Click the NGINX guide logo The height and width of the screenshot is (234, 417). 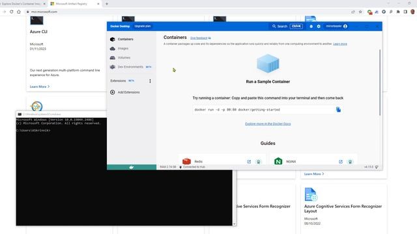tap(278, 161)
